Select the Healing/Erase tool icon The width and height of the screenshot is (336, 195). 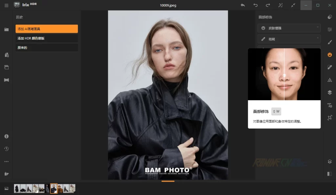pyautogui.click(x=329, y=67)
